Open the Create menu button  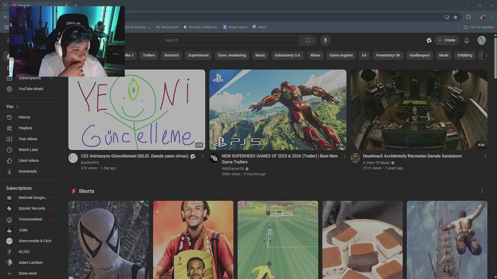point(446,40)
